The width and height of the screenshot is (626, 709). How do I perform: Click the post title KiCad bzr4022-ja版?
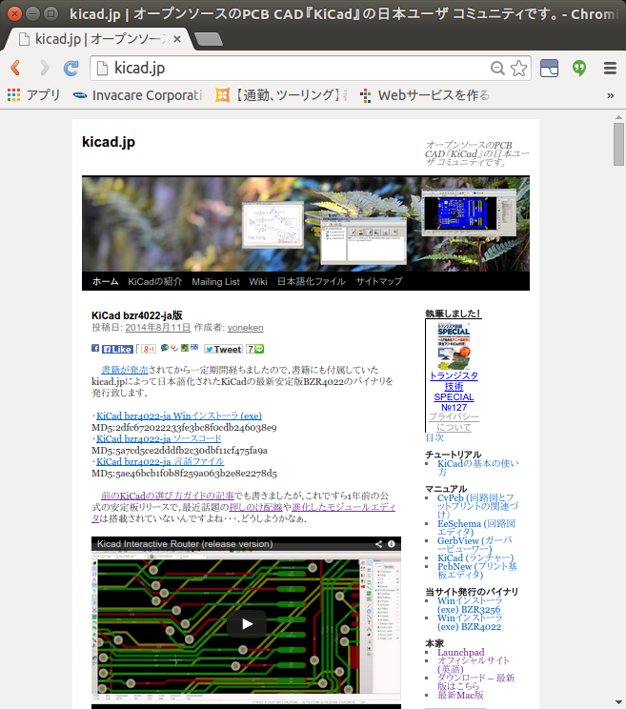pyautogui.click(x=137, y=315)
